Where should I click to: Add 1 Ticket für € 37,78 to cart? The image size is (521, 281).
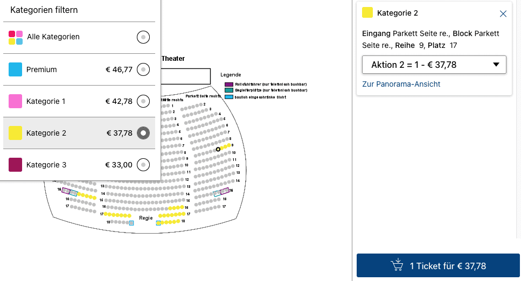(438, 266)
